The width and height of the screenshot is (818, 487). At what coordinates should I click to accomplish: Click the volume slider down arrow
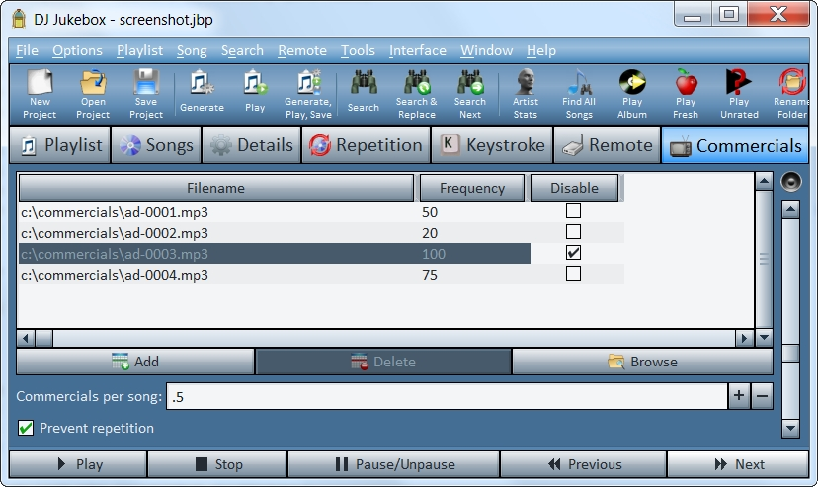coord(791,429)
